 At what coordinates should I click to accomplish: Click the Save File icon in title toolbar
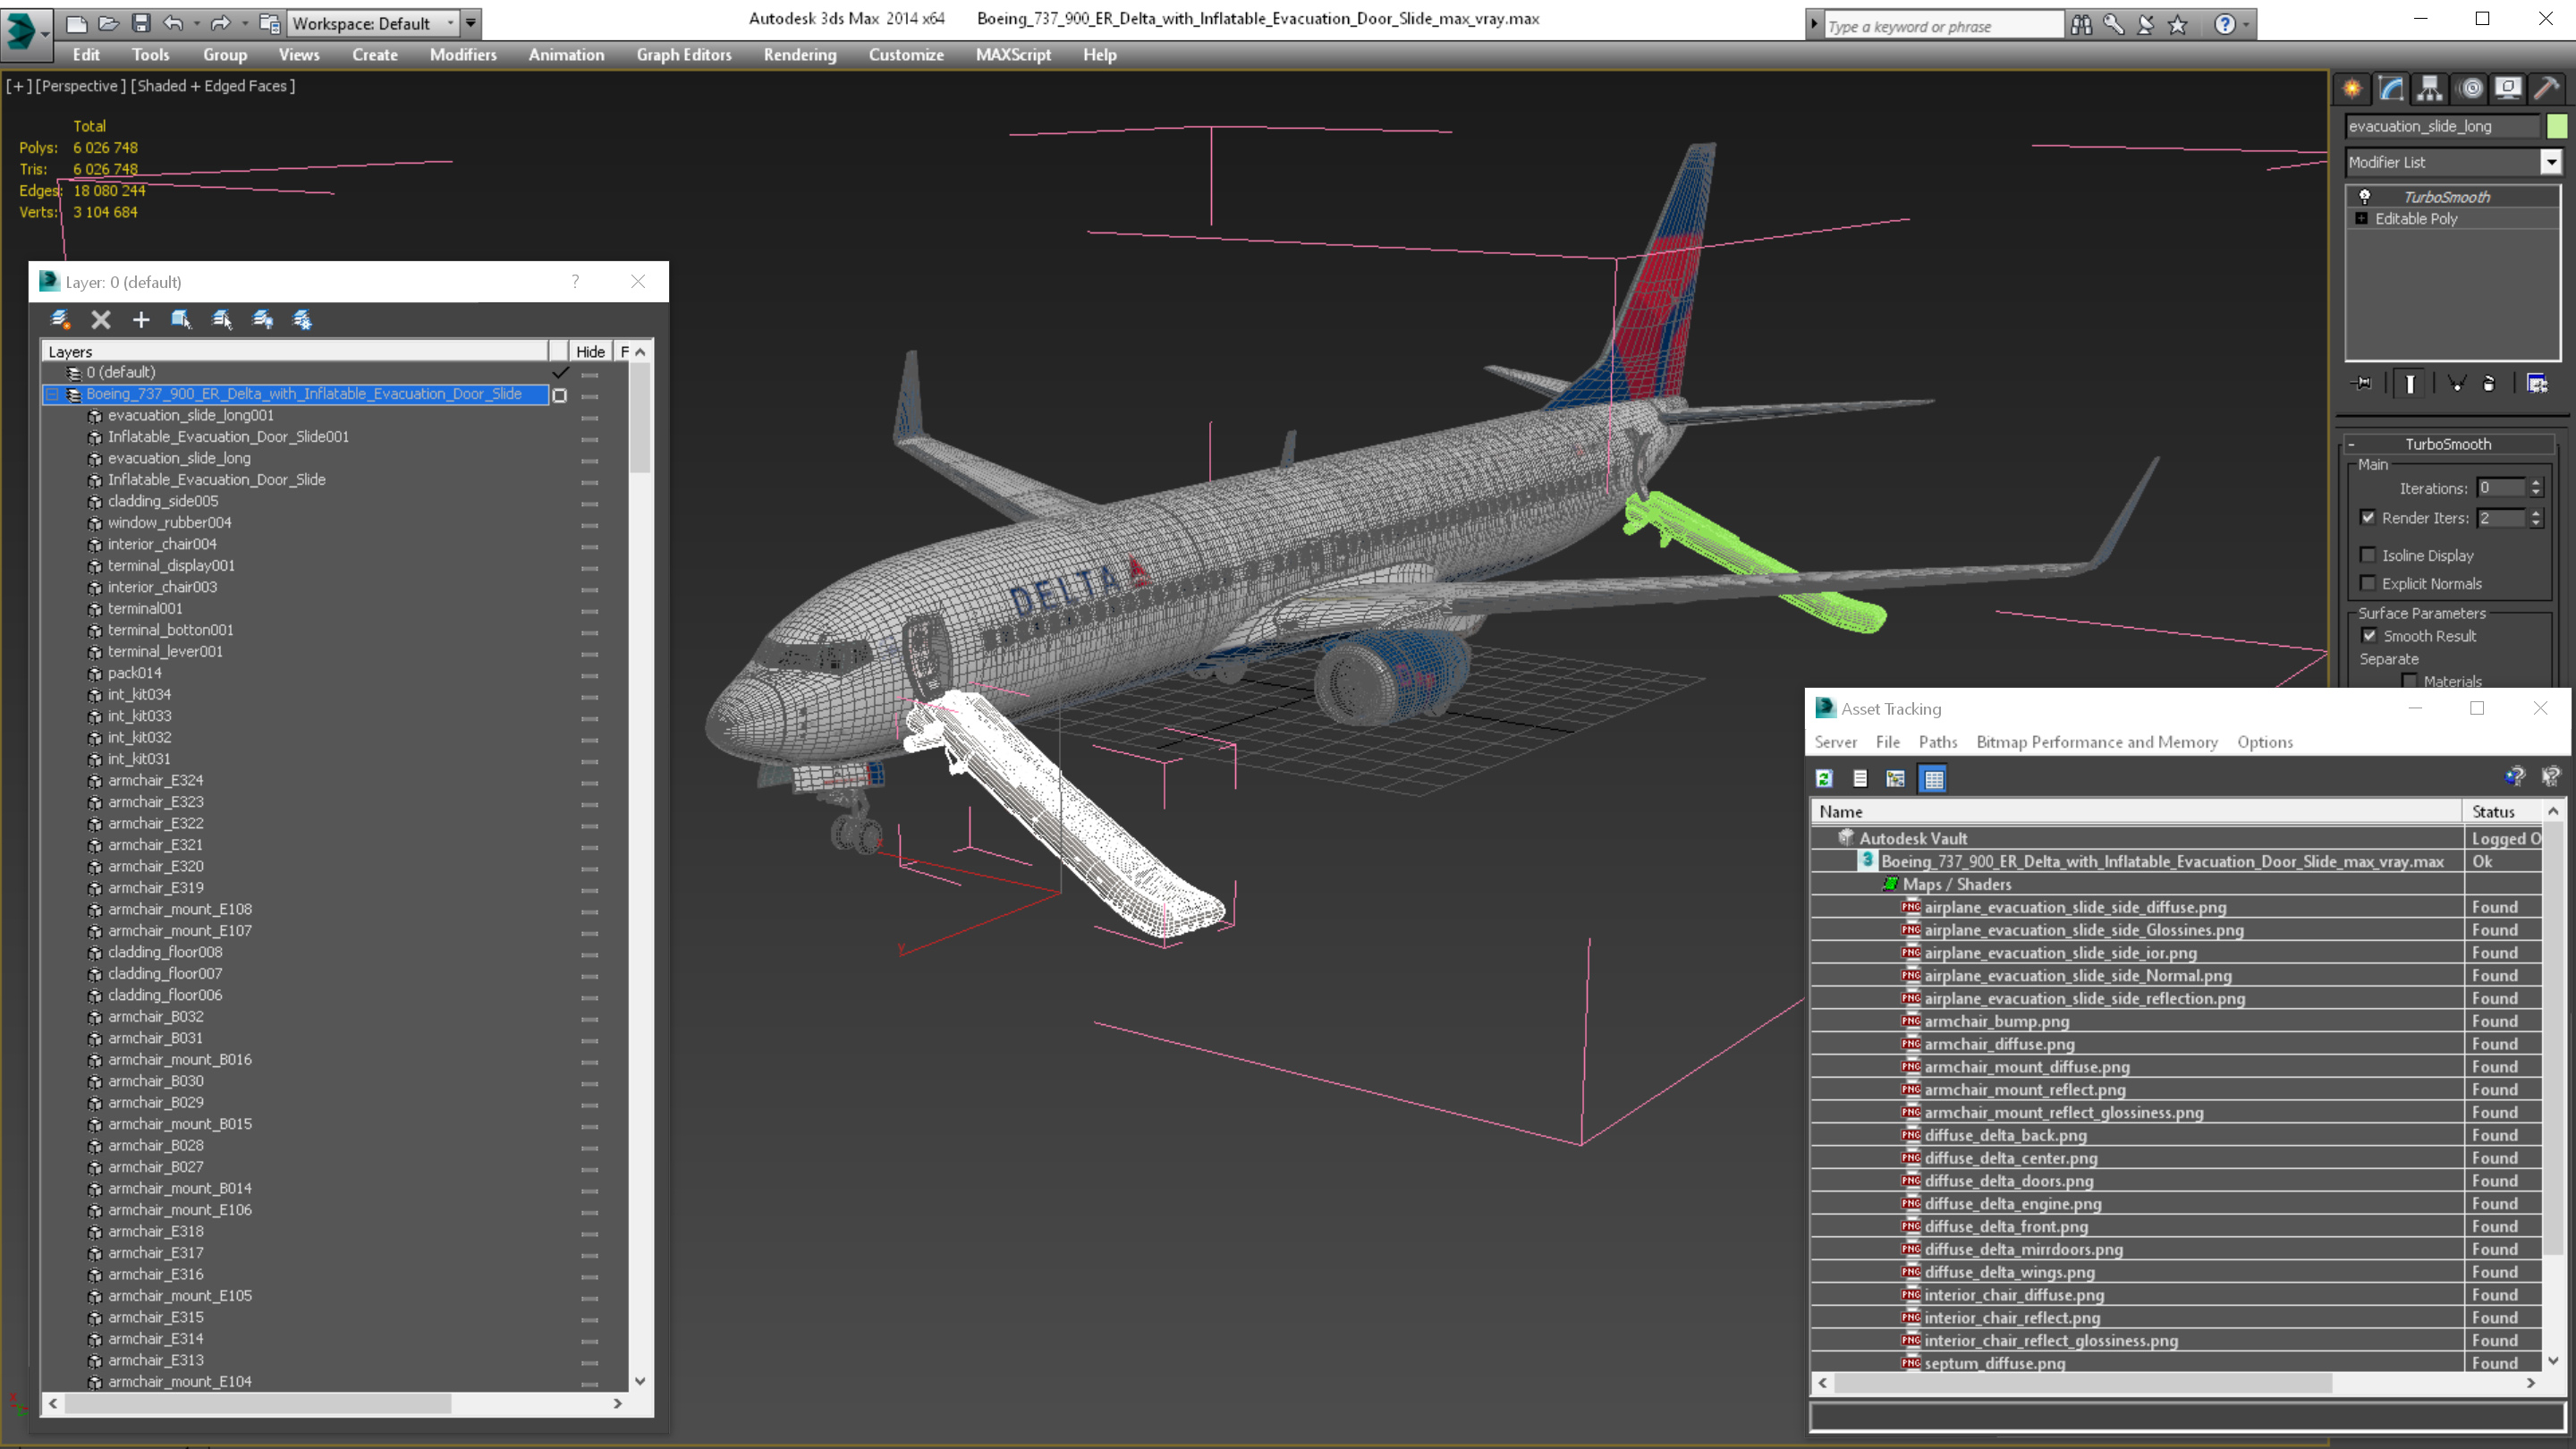141,23
